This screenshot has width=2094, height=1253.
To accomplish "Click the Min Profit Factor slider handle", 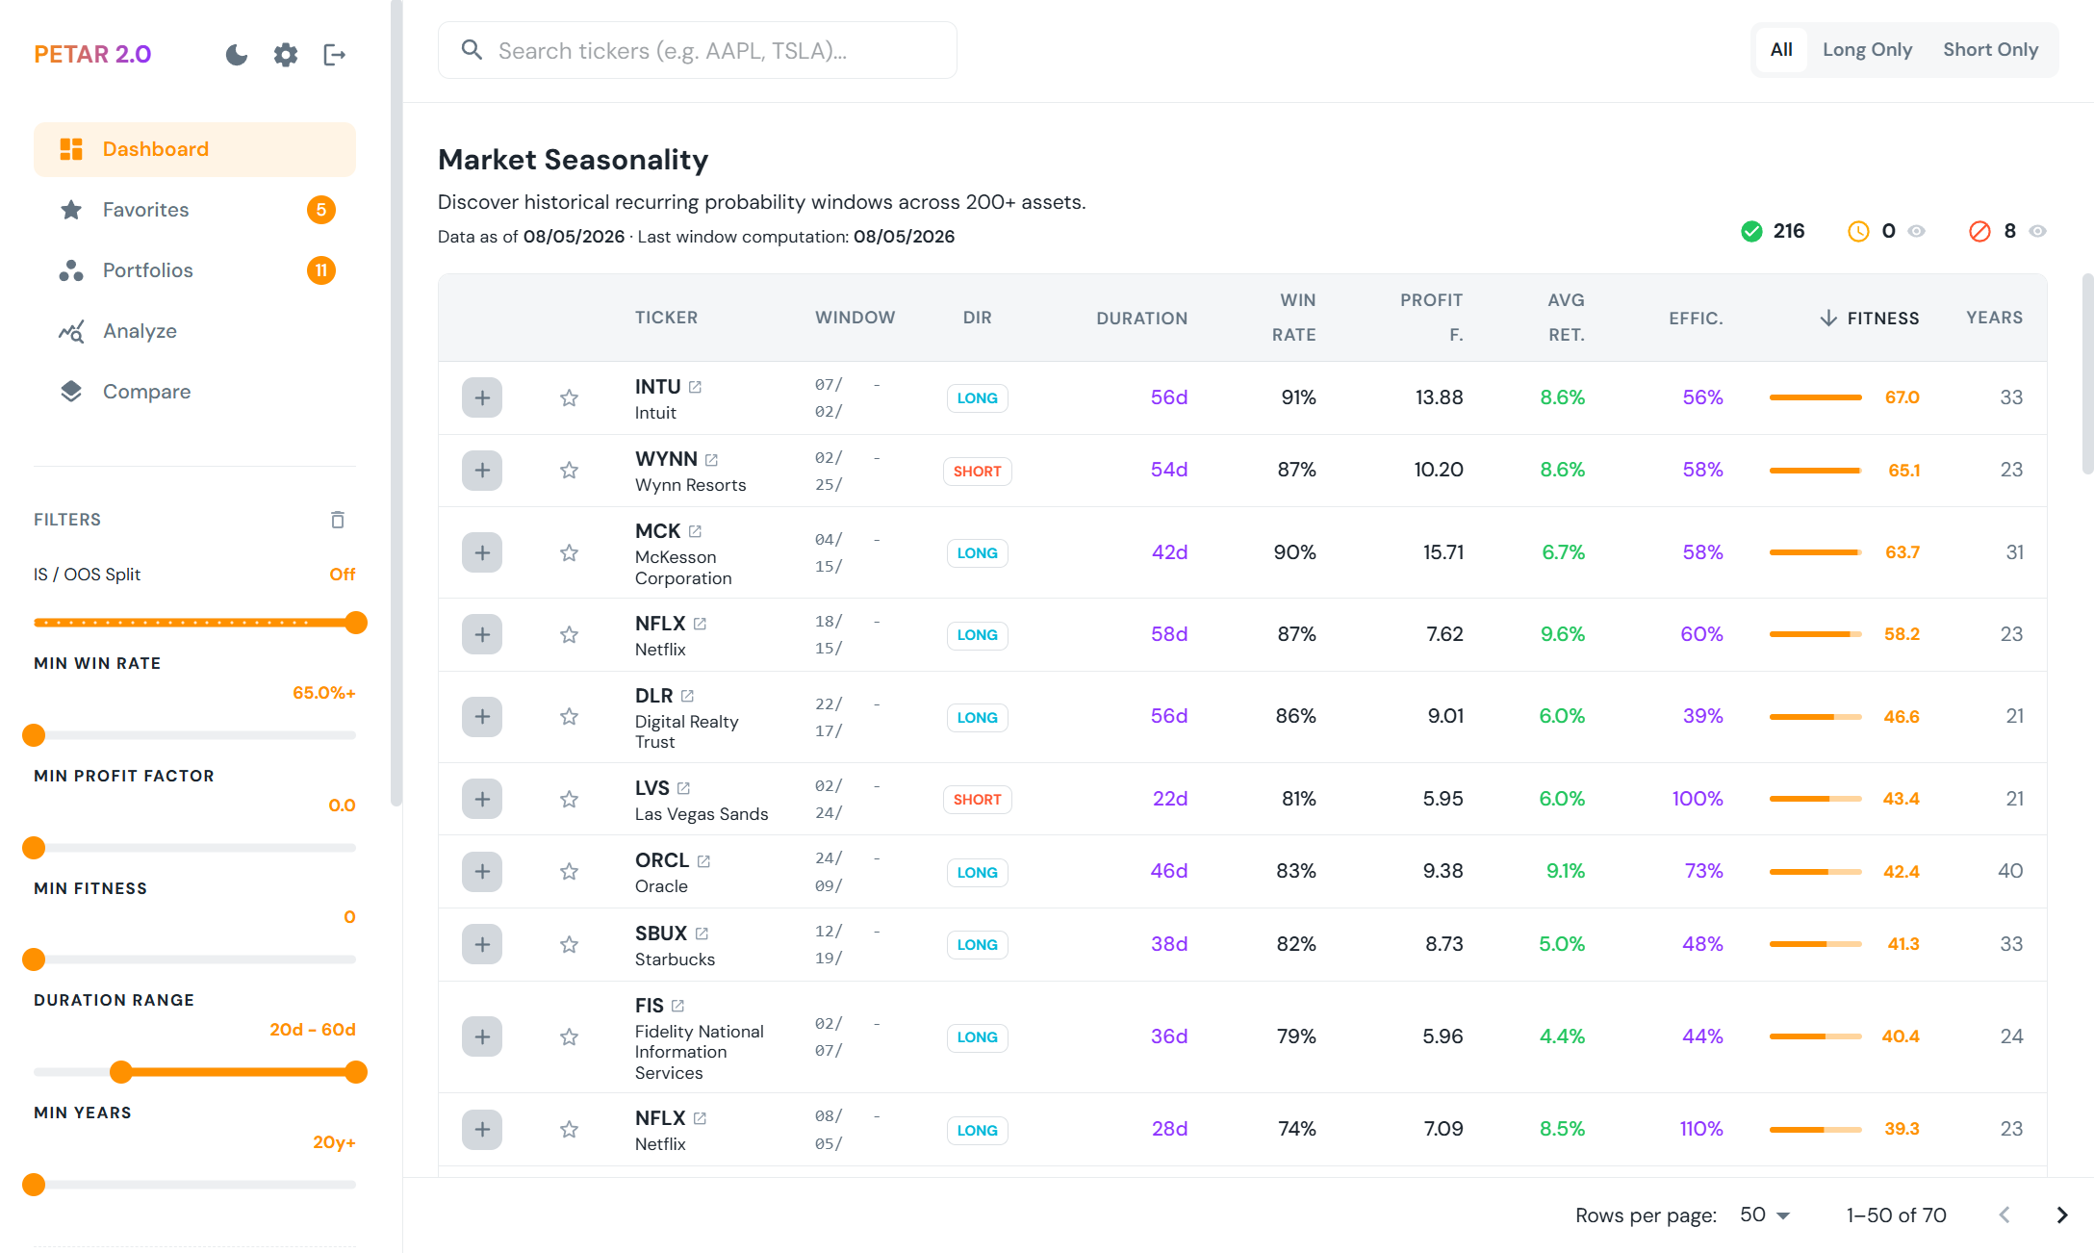I will point(34,848).
